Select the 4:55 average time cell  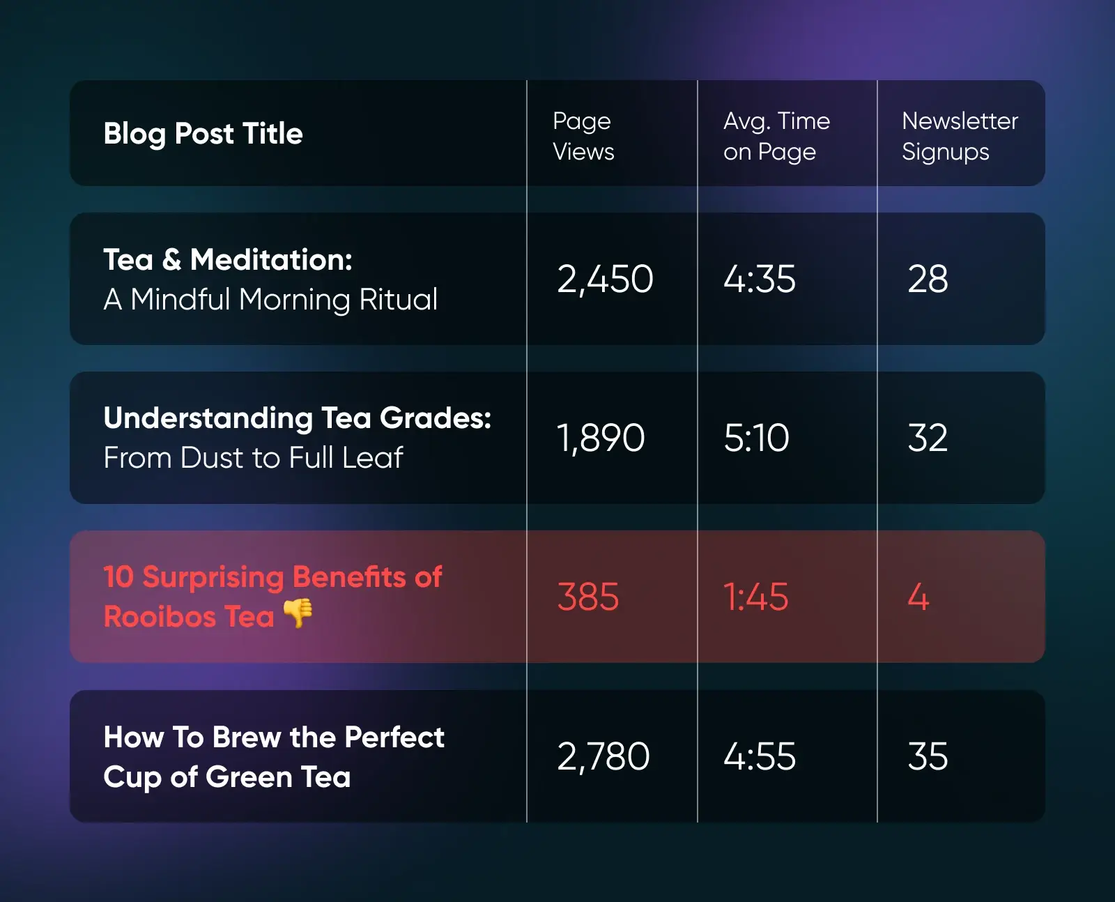760,756
